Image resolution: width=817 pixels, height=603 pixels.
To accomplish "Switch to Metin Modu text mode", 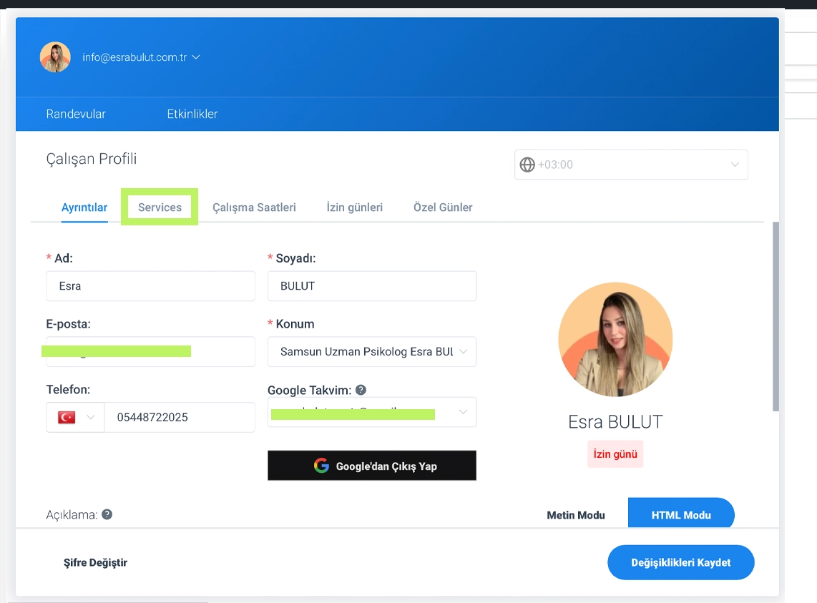I will click(575, 515).
